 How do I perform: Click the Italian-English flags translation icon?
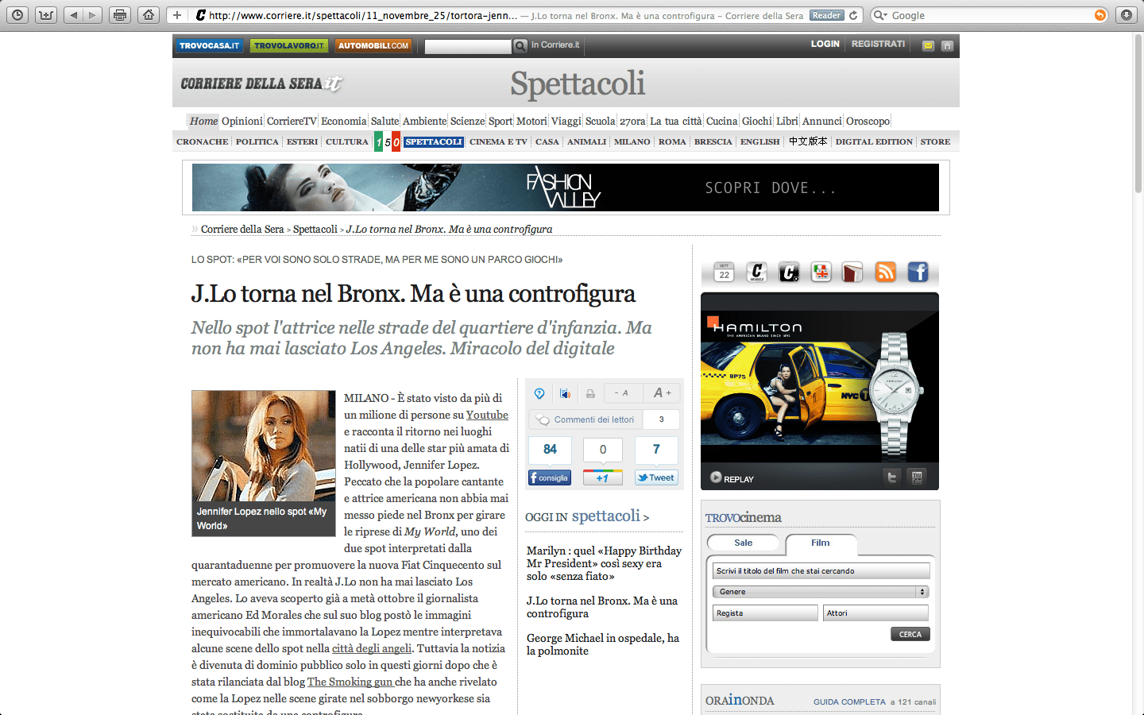point(820,272)
